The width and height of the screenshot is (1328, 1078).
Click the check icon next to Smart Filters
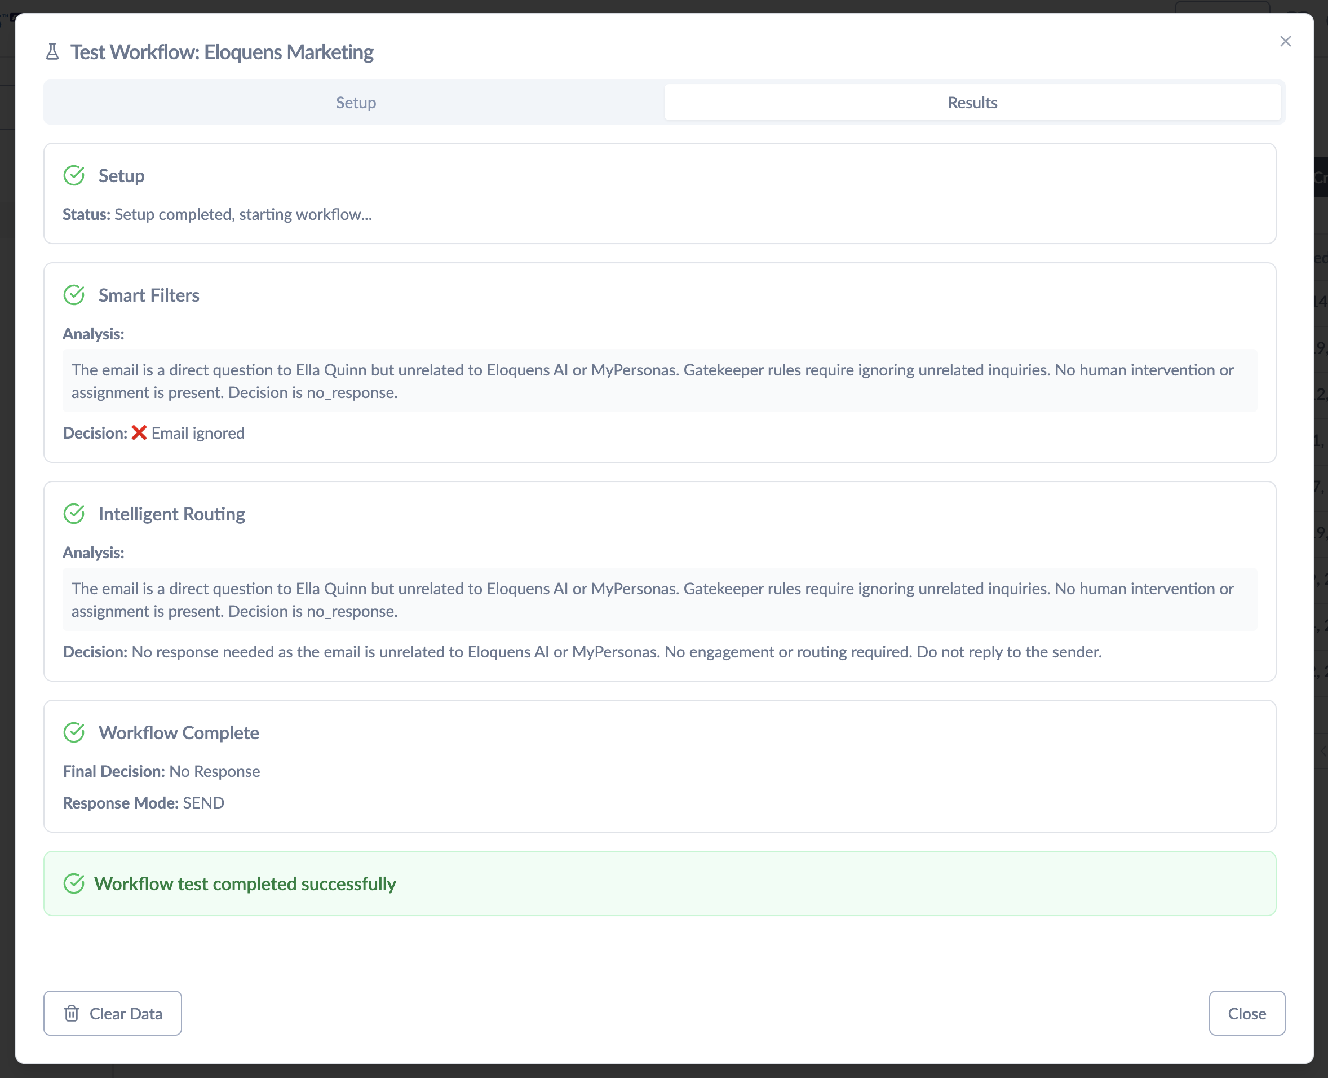[x=74, y=295]
